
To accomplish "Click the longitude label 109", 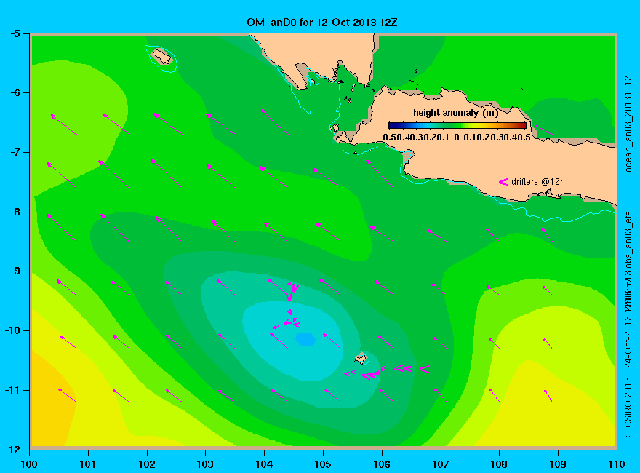I will (558, 464).
